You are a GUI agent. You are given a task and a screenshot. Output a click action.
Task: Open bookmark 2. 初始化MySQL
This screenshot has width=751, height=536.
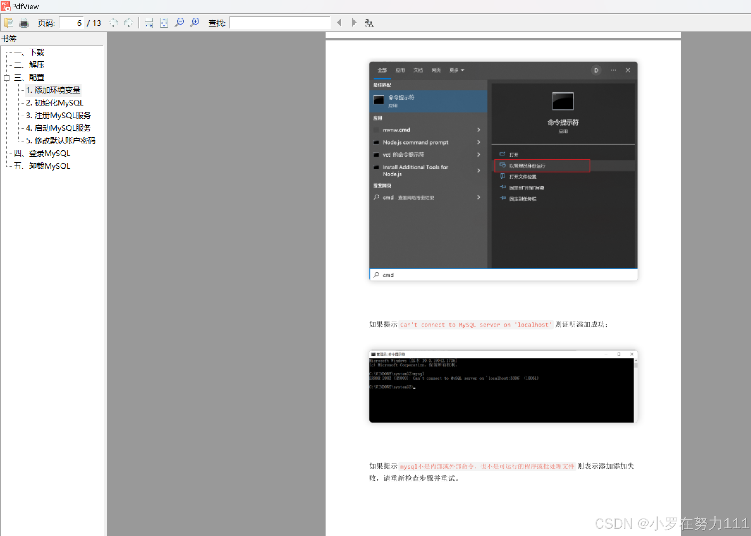click(x=55, y=103)
